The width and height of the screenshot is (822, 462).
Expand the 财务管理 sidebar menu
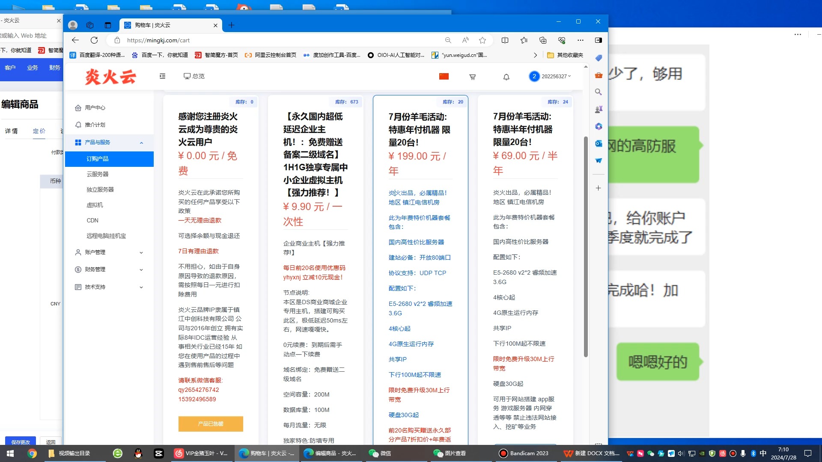coord(109,269)
